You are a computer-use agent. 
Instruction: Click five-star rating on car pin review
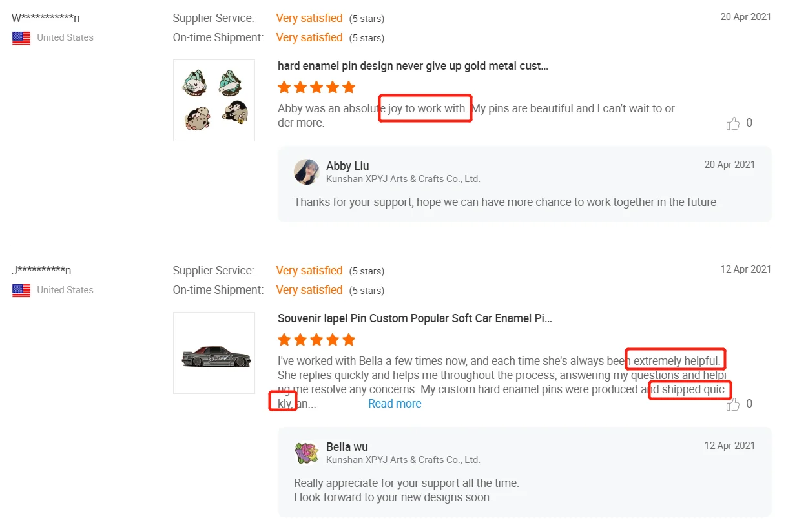[x=316, y=340]
